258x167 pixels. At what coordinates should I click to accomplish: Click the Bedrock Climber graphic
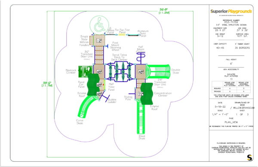(x=85, y=71)
